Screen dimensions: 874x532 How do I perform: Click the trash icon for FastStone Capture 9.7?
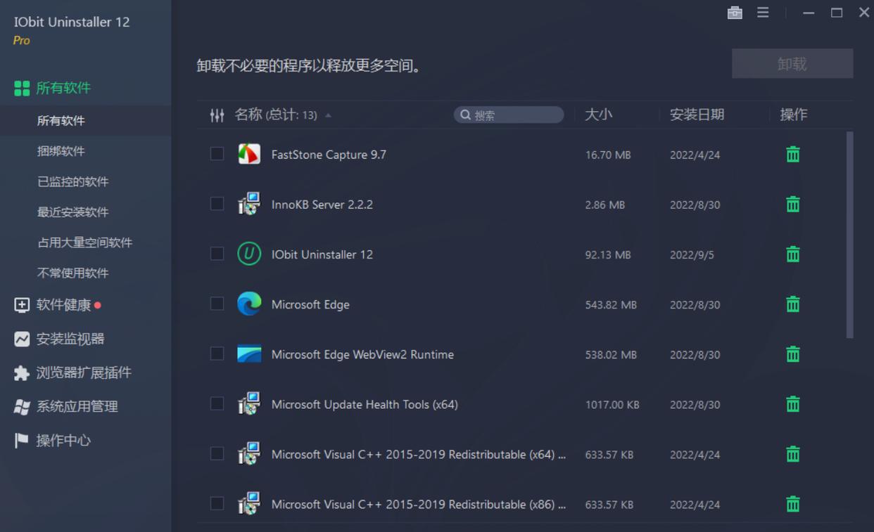tap(792, 155)
